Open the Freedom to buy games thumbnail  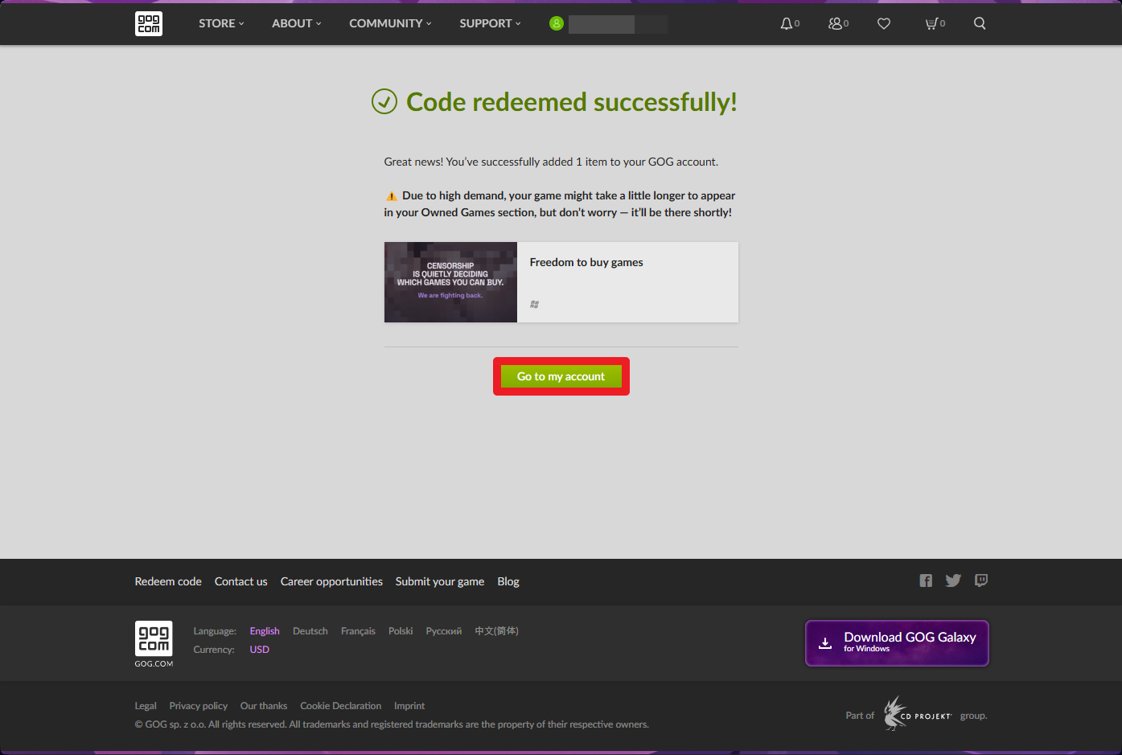click(x=450, y=282)
